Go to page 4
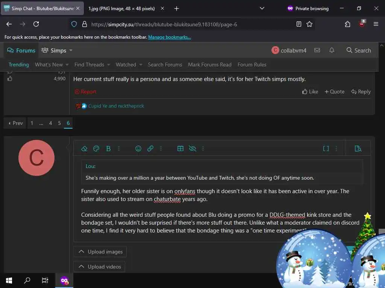The width and height of the screenshot is (385, 288). pyautogui.click(x=50, y=123)
